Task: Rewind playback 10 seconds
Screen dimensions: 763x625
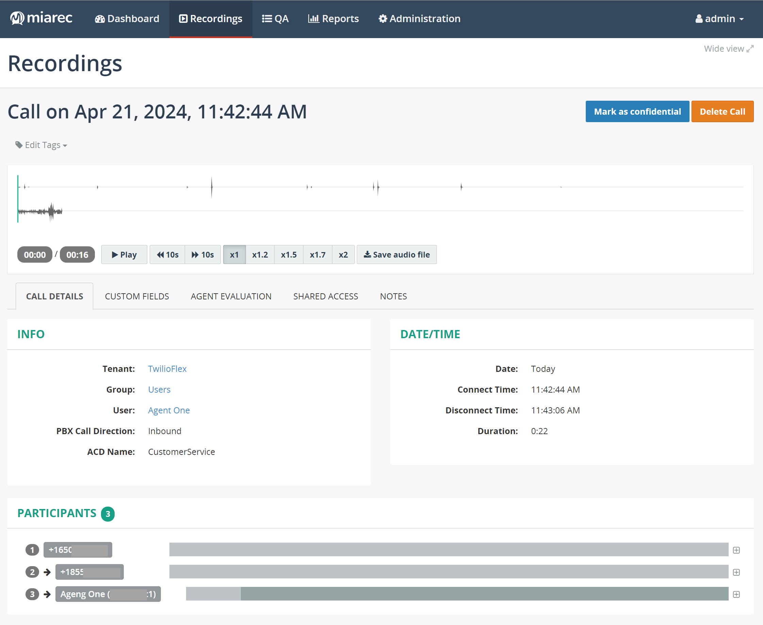Action: (167, 254)
